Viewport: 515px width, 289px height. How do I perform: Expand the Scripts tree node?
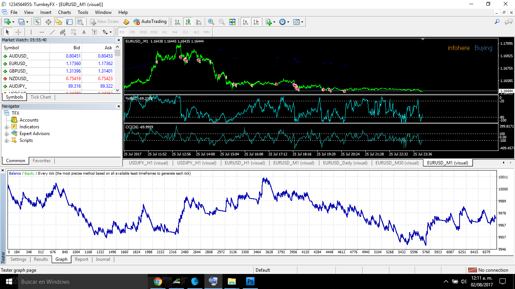click(6, 141)
